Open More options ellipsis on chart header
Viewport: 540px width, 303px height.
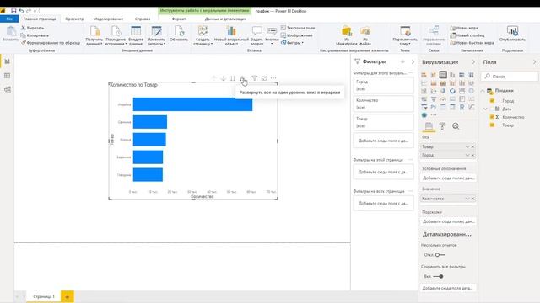point(273,78)
